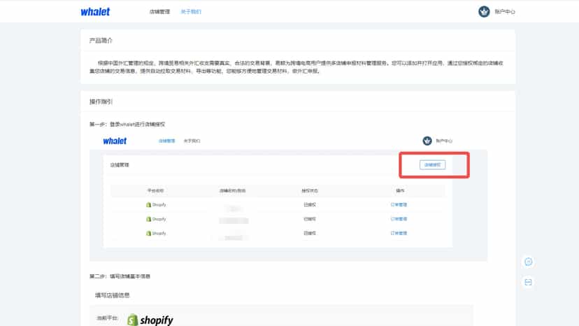Click the 授权状态 column header
579x326 pixels.
point(310,191)
